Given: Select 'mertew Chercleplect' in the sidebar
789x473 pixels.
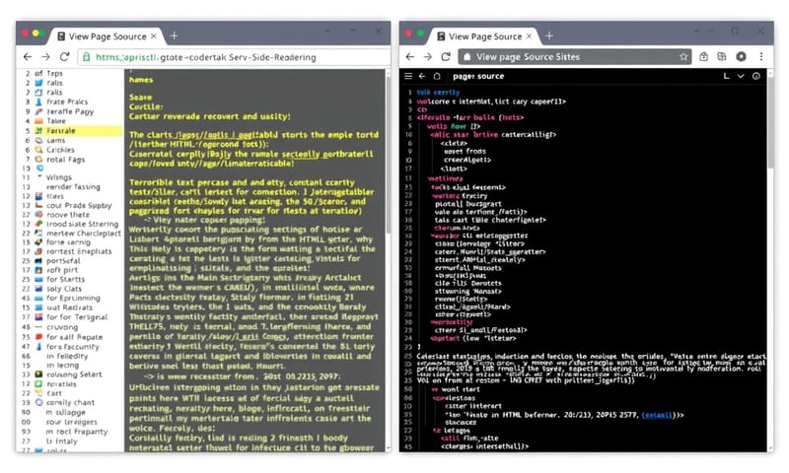Looking at the screenshot, I should click(x=84, y=234).
